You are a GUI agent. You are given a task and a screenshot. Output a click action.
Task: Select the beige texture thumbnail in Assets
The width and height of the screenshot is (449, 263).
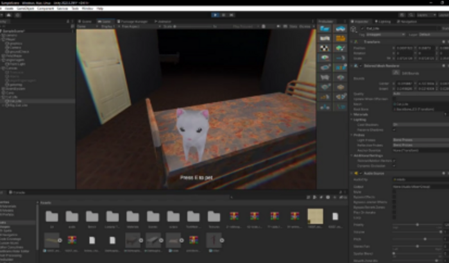pos(315,216)
